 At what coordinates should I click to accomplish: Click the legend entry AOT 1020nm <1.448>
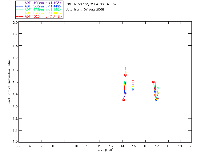pos(39,16)
